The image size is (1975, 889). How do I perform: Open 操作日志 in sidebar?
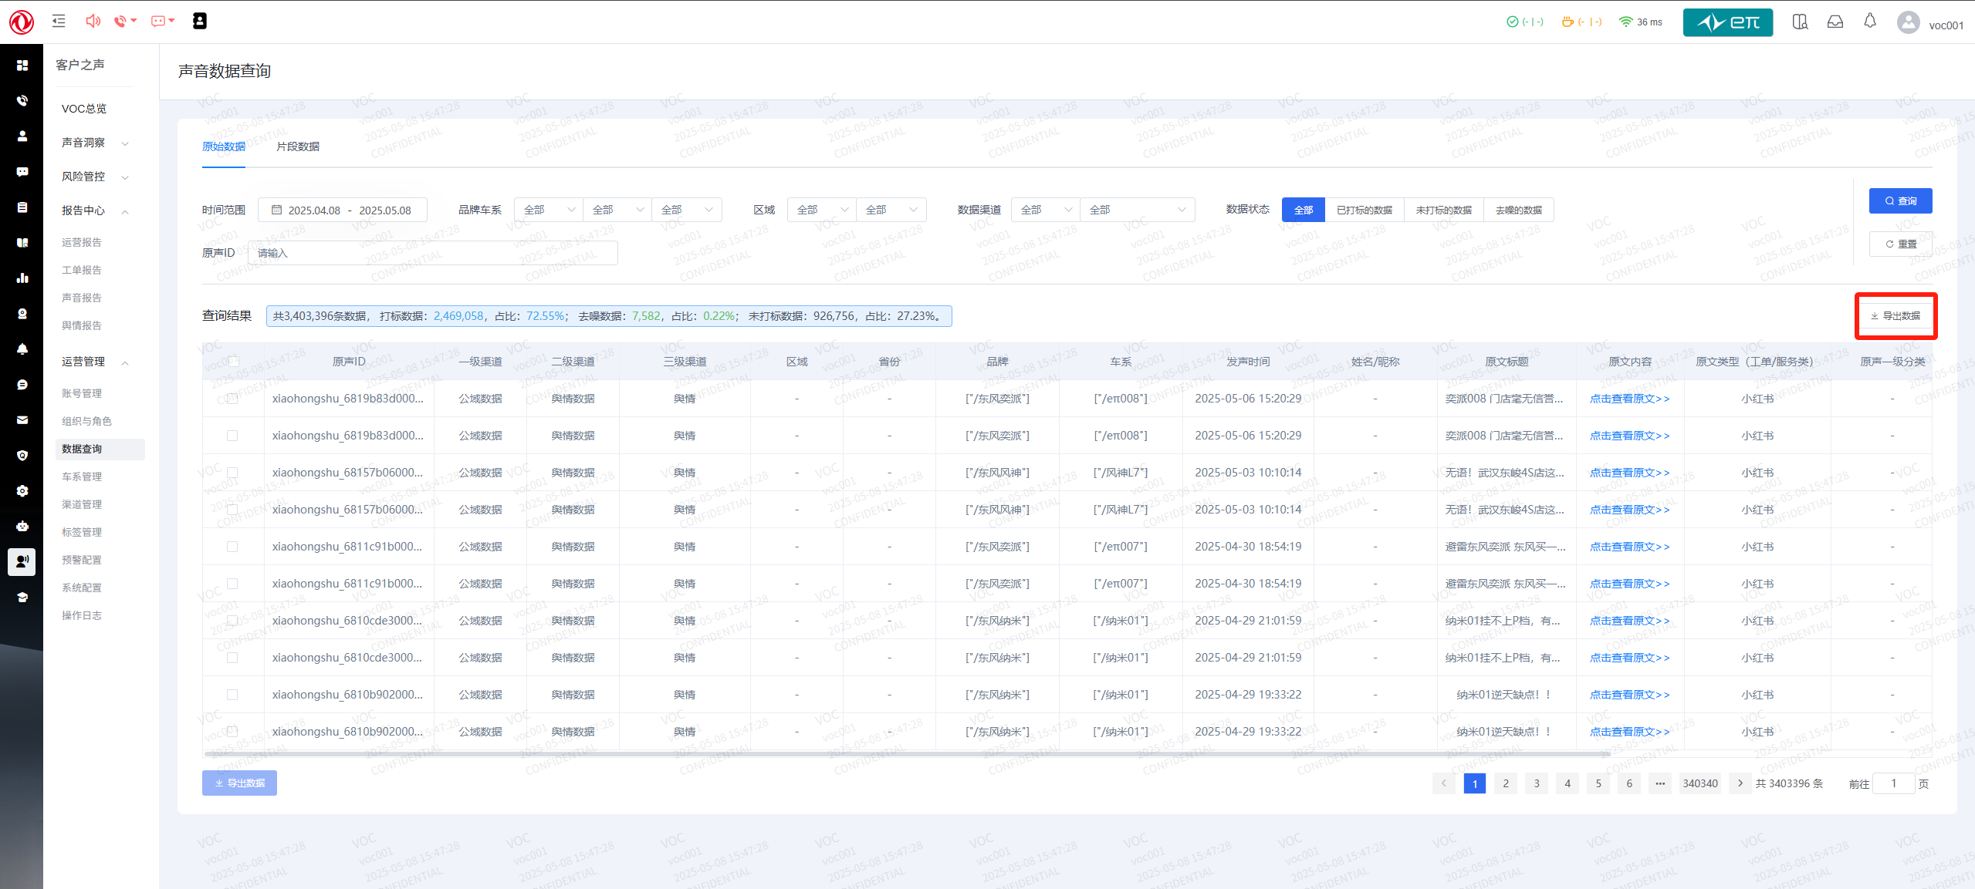82,615
